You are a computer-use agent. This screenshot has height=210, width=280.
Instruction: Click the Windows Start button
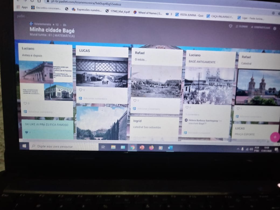[24, 146]
